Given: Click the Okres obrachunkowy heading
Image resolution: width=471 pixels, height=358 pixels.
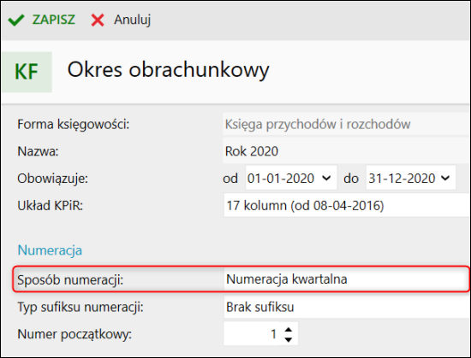Looking at the screenshot, I should [x=168, y=70].
